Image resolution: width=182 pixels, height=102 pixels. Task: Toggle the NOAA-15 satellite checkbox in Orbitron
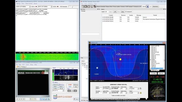point(150,56)
